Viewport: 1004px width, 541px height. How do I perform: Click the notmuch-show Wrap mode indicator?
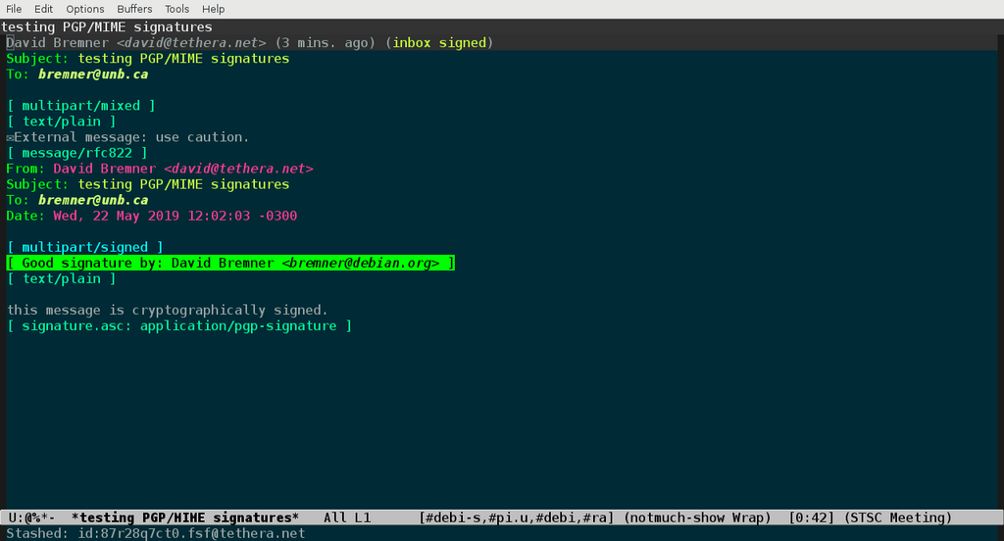click(701, 517)
